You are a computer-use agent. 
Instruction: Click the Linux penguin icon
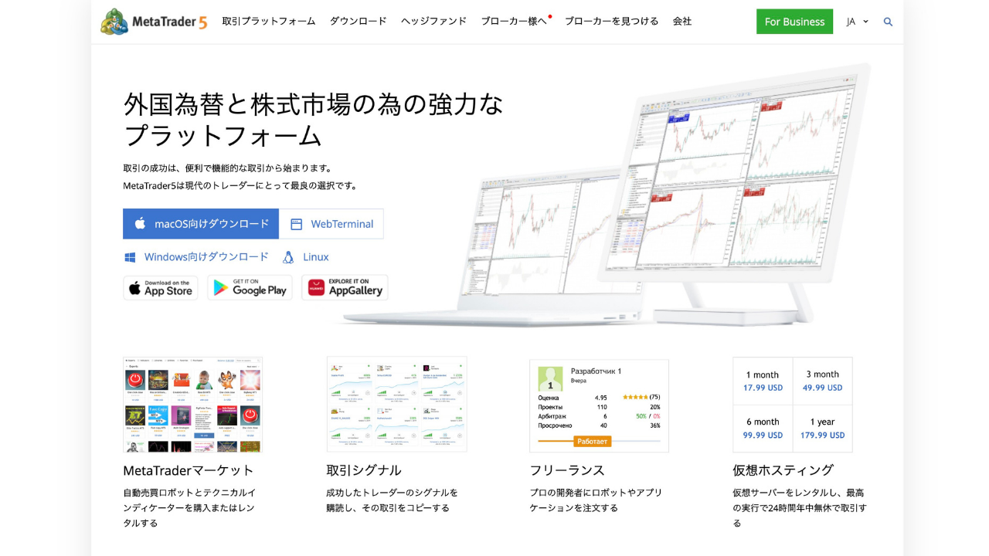pos(288,257)
